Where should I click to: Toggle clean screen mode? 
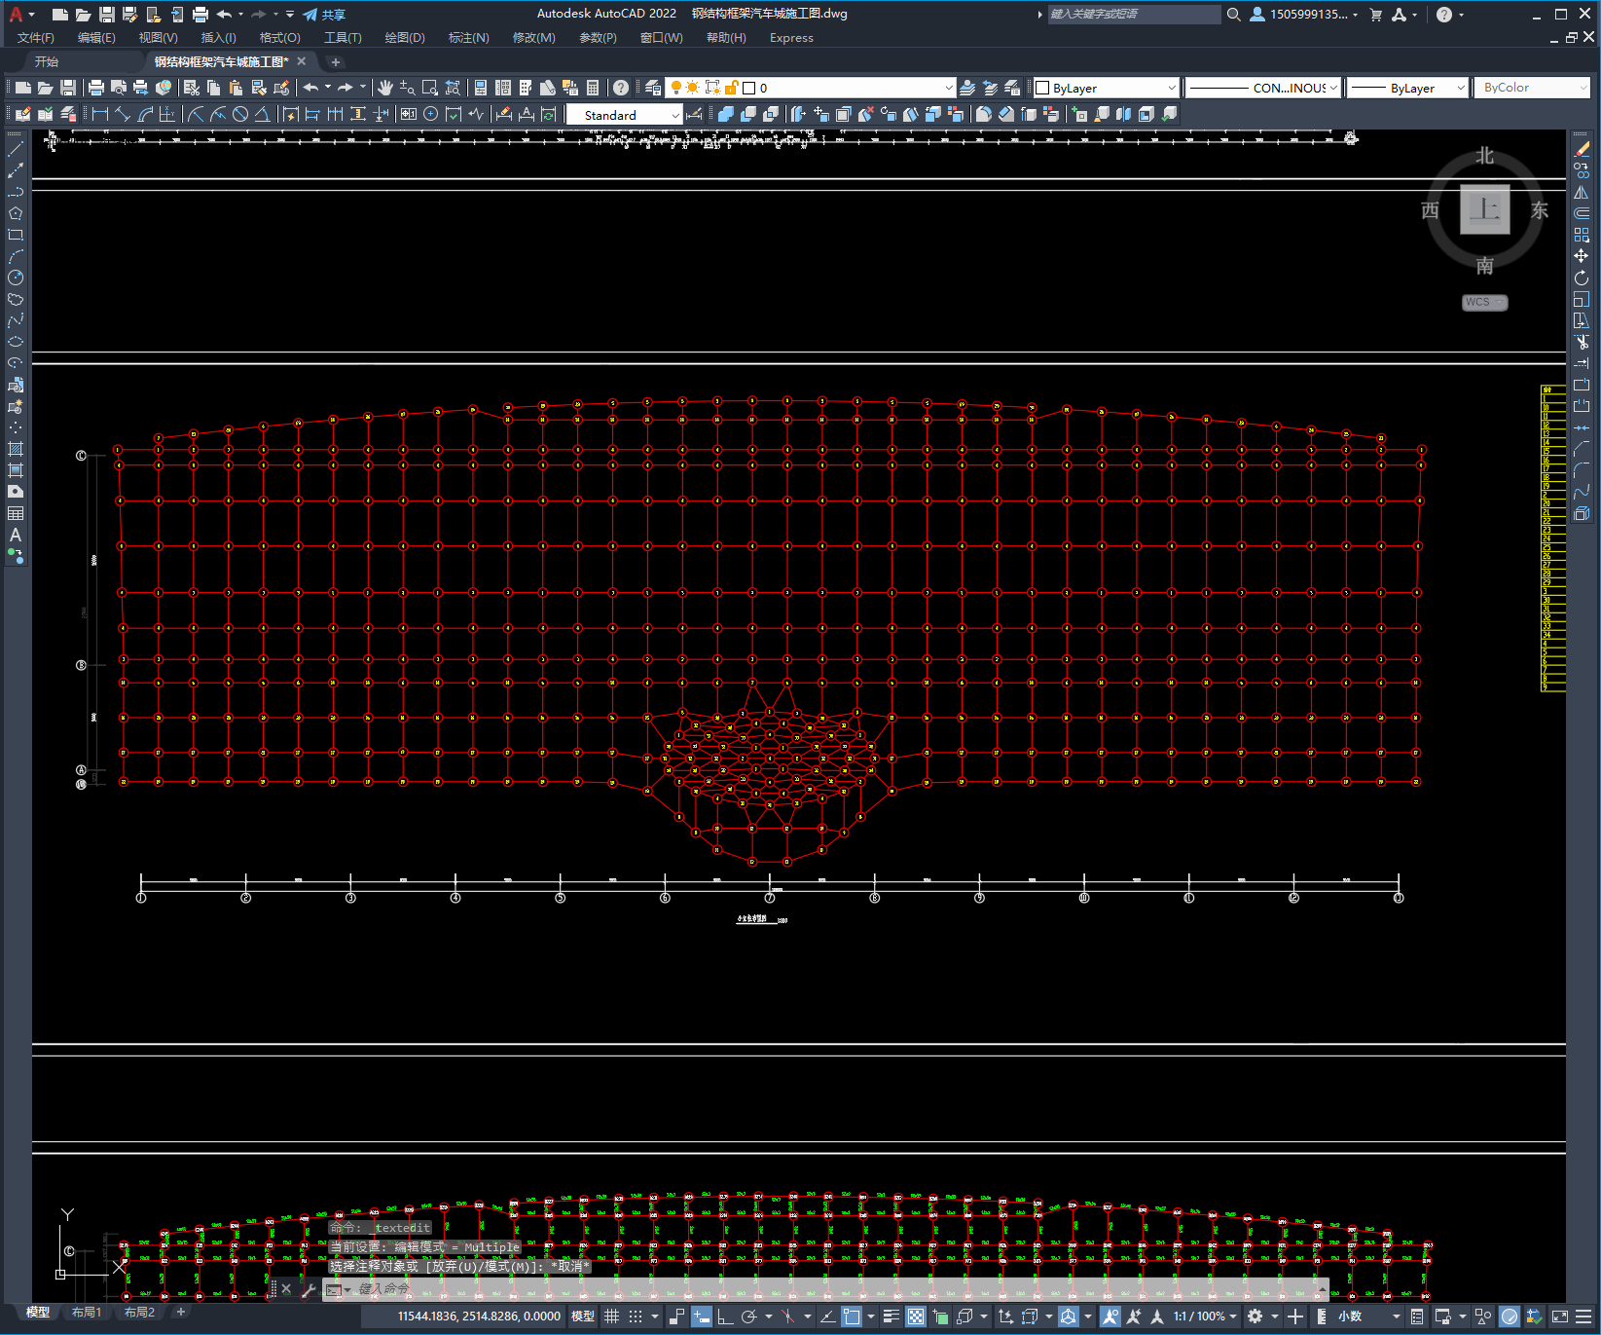1559,1316
